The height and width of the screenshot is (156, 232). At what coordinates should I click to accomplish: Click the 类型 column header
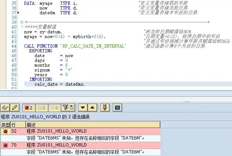click(x=6, y=125)
